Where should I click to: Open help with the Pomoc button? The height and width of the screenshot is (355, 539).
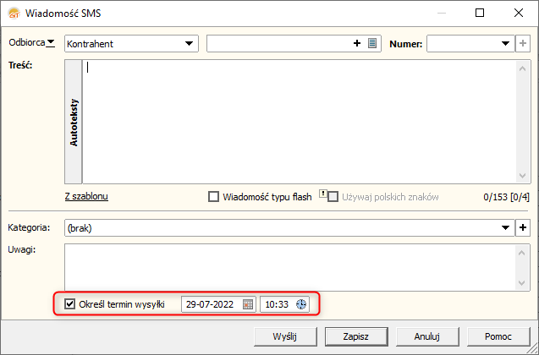(x=498, y=336)
